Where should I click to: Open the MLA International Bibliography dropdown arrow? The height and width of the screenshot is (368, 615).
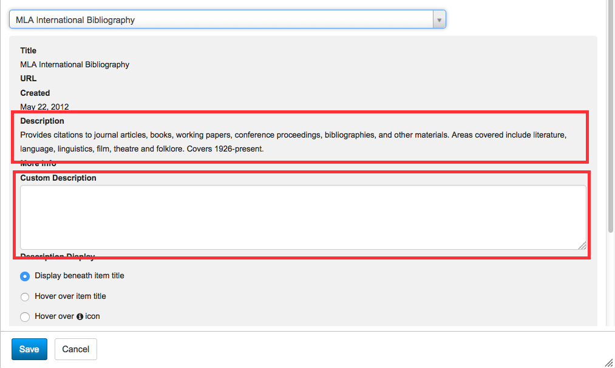point(440,19)
